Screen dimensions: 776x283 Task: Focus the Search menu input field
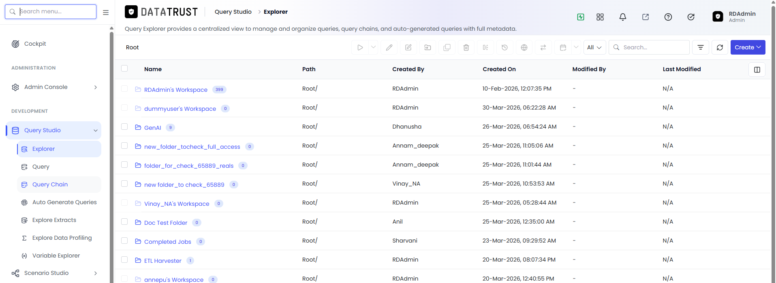(51, 12)
